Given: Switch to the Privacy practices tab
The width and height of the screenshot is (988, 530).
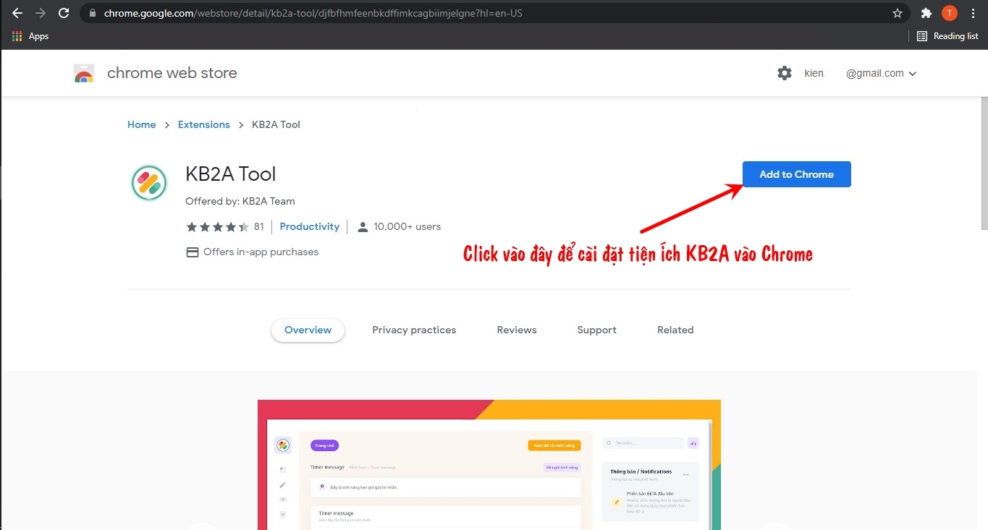Looking at the screenshot, I should pos(414,330).
